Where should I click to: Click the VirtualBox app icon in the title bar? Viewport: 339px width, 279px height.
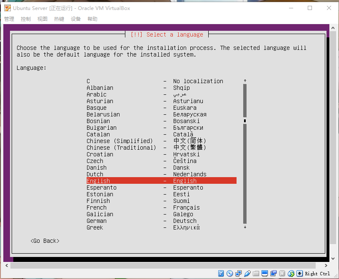7,8
